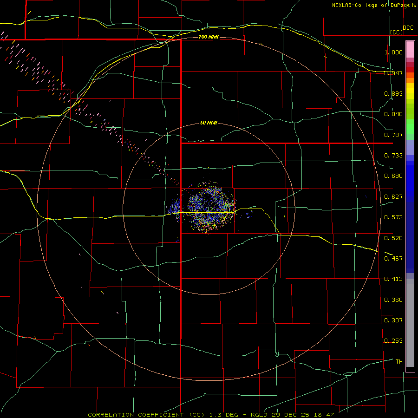The width and height of the screenshot is (418, 418).
Task: Click the DCC label above the color scale
Action: click(x=408, y=28)
